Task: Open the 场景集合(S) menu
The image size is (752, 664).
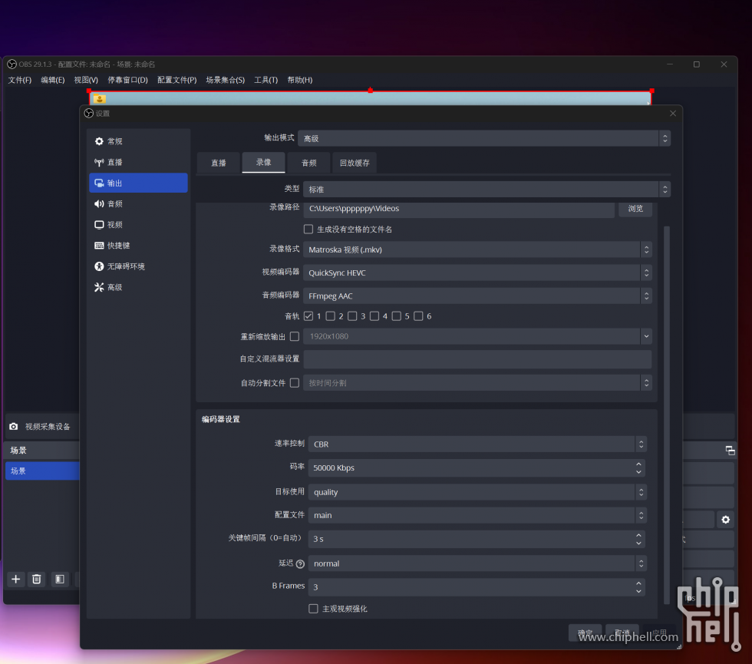Action: pyautogui.click(x=226, y=80)
